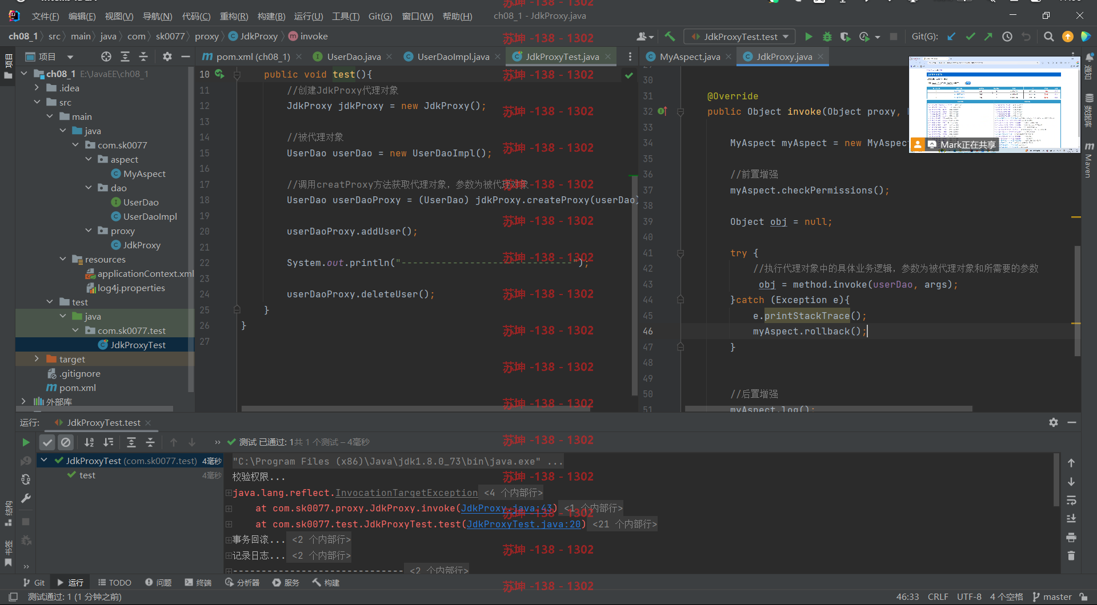The image size is (1097, 605).
Task: Commit changes with Git checkmark icon
Action: (x=970, y=37)
